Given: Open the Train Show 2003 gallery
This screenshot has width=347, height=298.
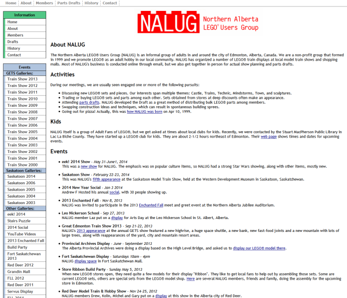Looking at the screenshot, I should tap(25, 145).
